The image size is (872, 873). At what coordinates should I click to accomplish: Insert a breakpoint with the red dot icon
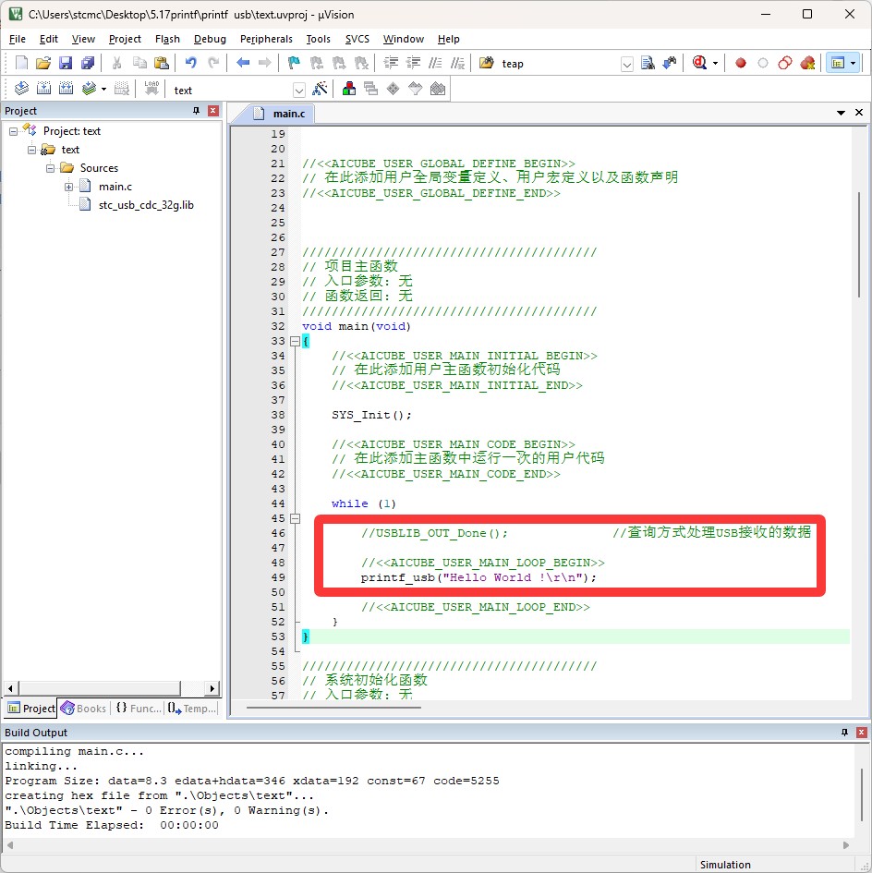(741, 63)
